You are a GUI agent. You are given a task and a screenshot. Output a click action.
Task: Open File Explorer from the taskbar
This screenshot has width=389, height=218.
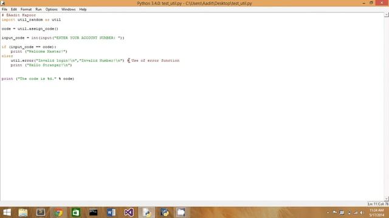pos(23,213)
